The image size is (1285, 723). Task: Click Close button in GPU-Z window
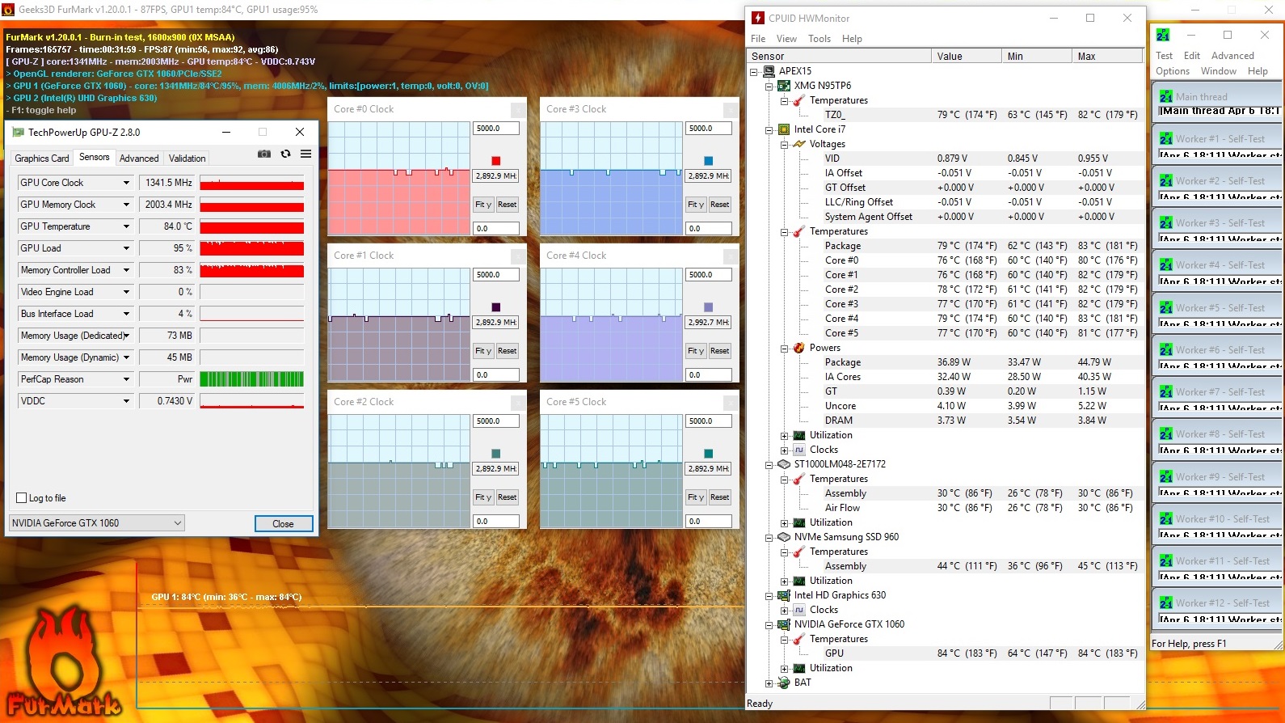coord(283,524)
